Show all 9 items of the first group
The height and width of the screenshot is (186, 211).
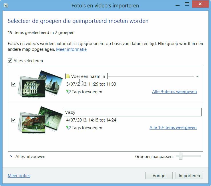[174, 92]
